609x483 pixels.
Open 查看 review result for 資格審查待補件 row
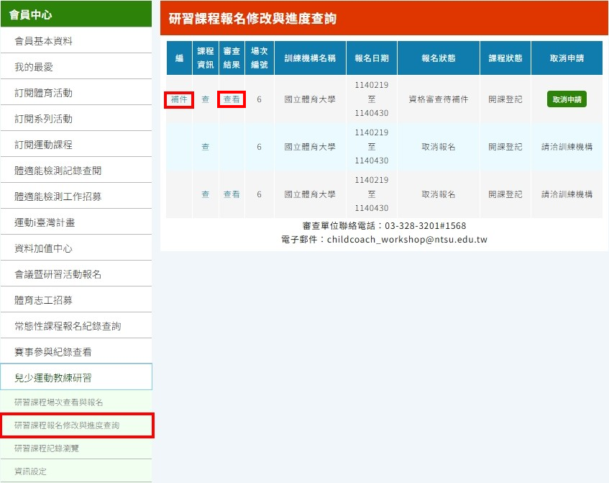click(x=232, y=99)
